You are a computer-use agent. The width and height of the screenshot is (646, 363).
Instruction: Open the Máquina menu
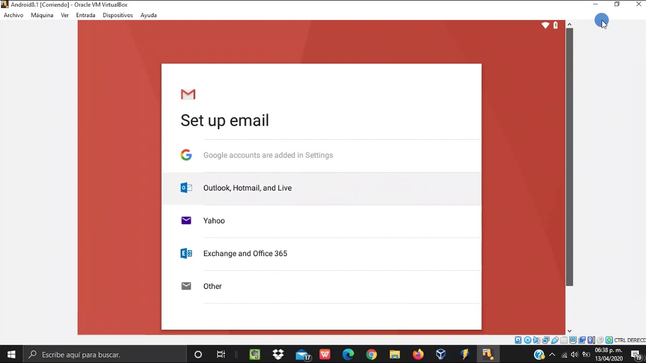click(42, 15)
